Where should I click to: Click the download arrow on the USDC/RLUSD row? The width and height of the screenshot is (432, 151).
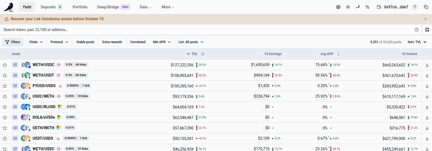point(427,107)
